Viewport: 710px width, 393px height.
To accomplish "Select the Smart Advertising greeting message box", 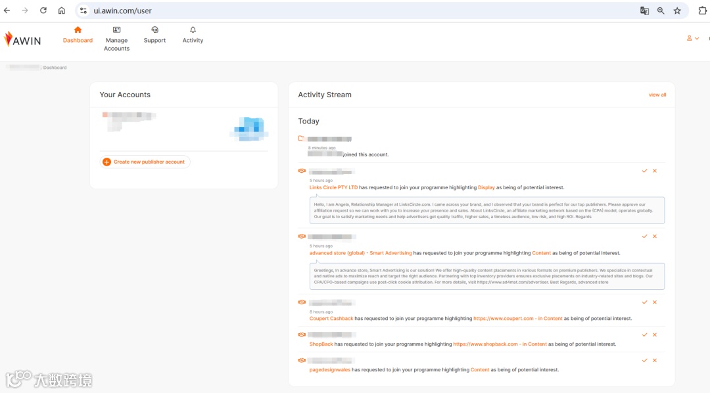I will pos(486,276).
